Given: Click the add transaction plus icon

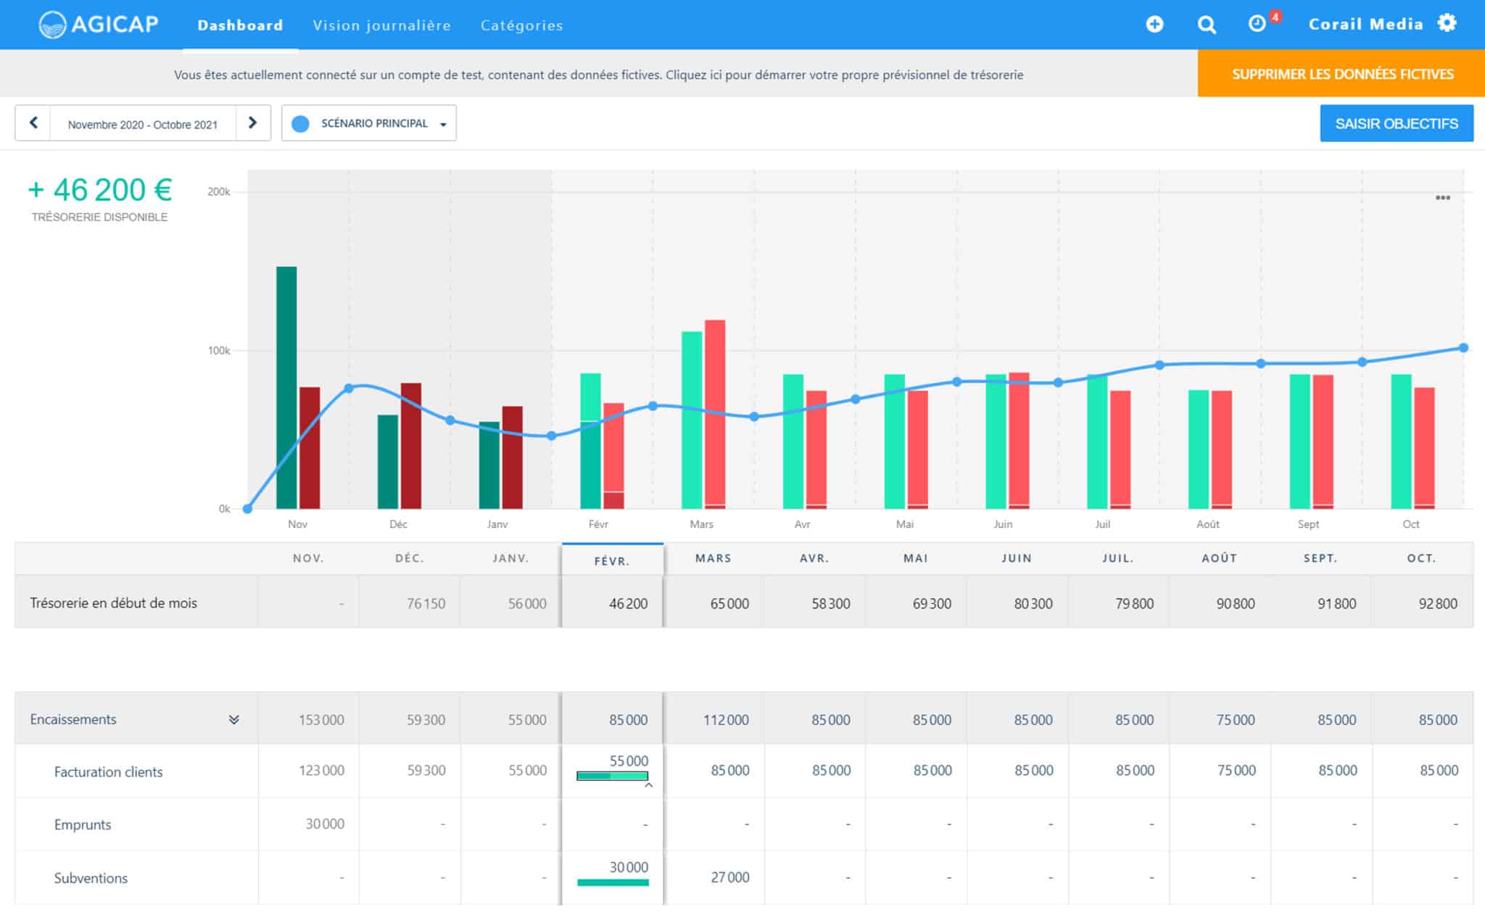Looking at the screenshot, I should [x=1155, y=24].
